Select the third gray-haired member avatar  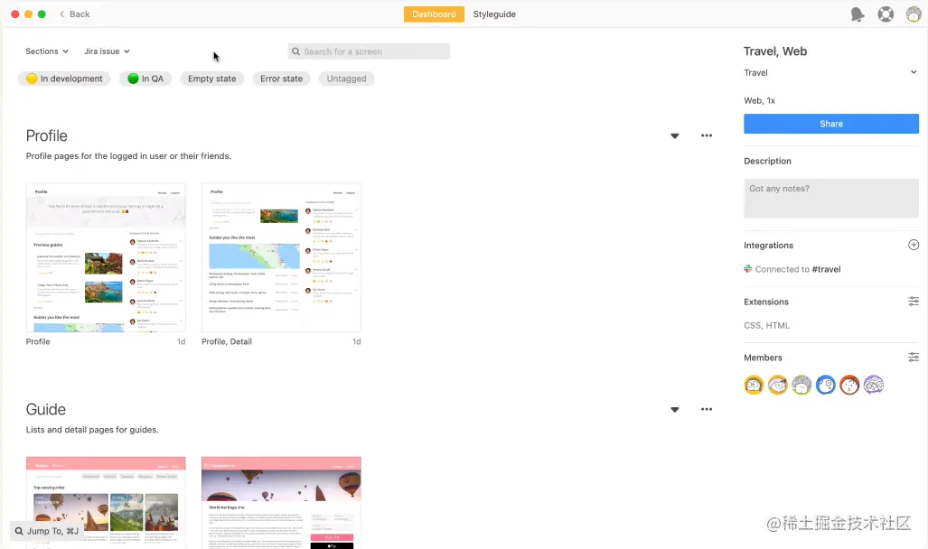pyautogui.click(x=801, y=386)
